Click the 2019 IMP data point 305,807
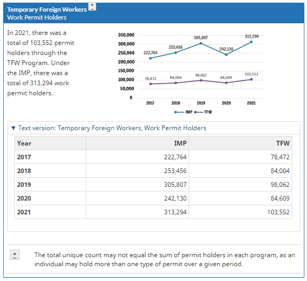Viewport: 307px width, 281px height. [x=201, y=43]
